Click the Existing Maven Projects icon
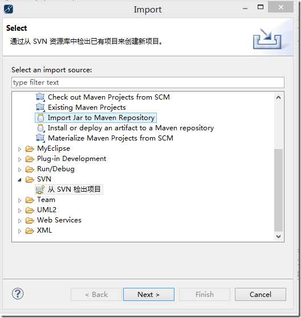Image resolution: width=301 pixels, height=318 pixels. [40, 108]
